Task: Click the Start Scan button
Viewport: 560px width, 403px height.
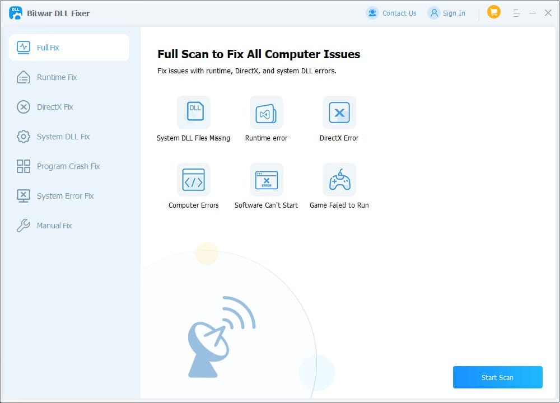Action: tap(497, 377)
